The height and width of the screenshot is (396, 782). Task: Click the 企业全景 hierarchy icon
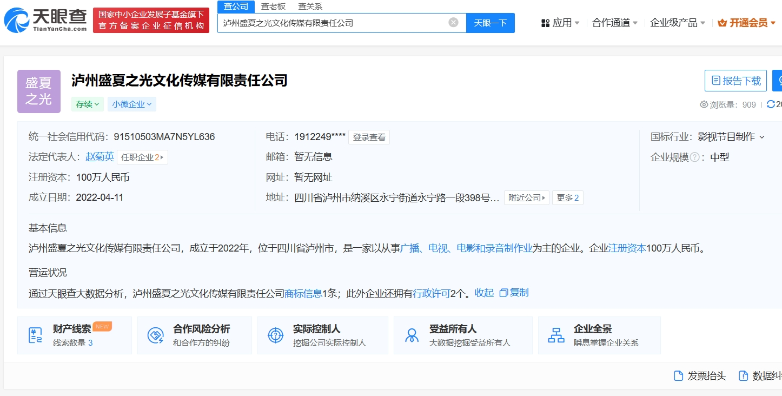pos(556,335)
